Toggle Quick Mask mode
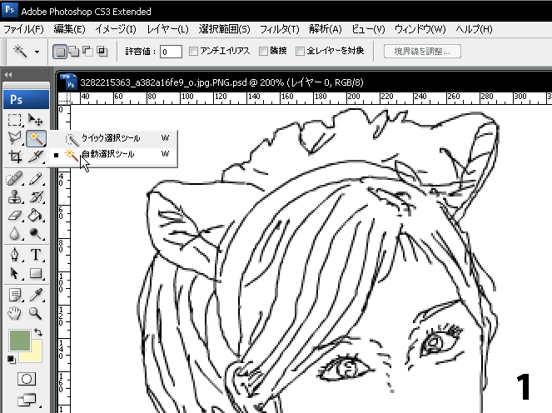This screenshot has width=552, height=413. tap(27, 379)
